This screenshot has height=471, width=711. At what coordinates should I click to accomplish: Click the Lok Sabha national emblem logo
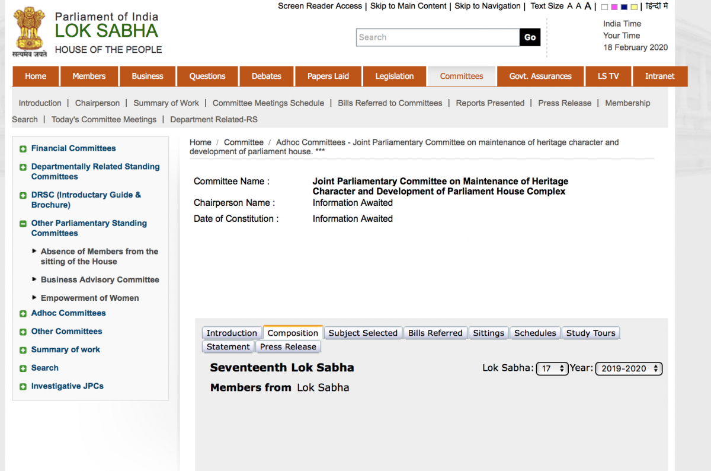click(30, 32)
